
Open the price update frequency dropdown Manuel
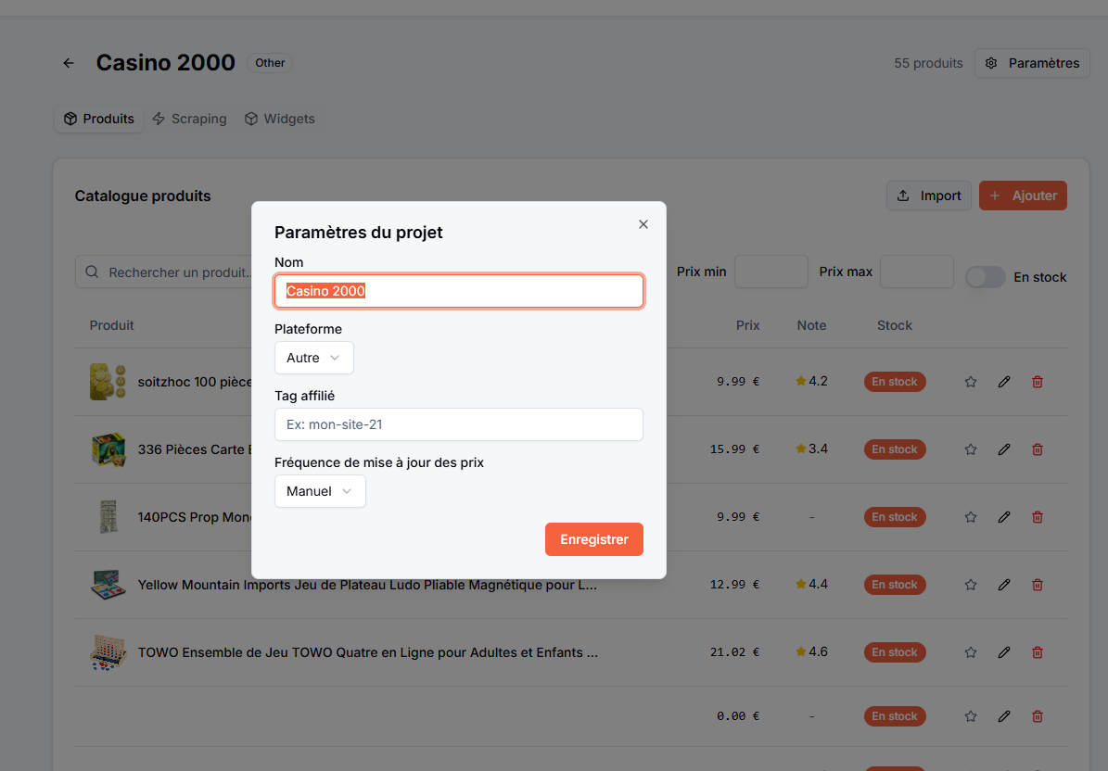pos(320,491)
